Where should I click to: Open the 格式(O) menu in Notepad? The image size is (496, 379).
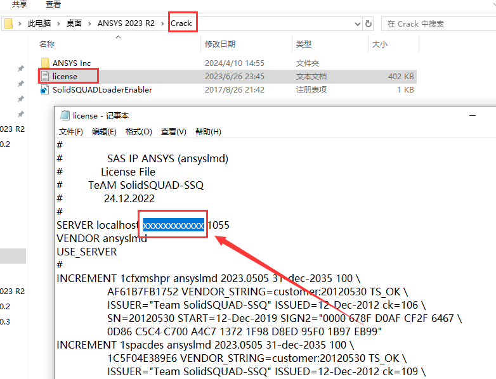coord(138,131)
